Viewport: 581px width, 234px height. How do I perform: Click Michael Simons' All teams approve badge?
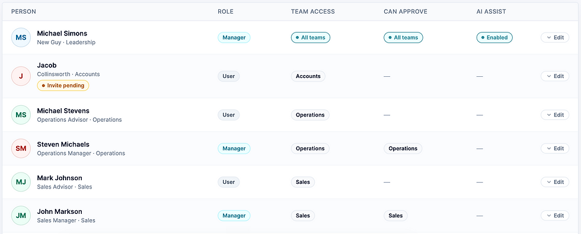403,38
